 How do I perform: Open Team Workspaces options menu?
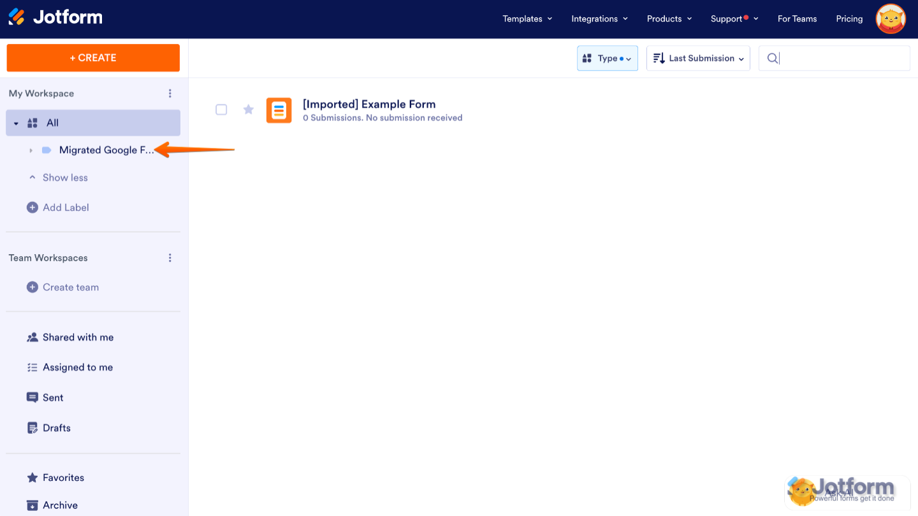point(170,258)
